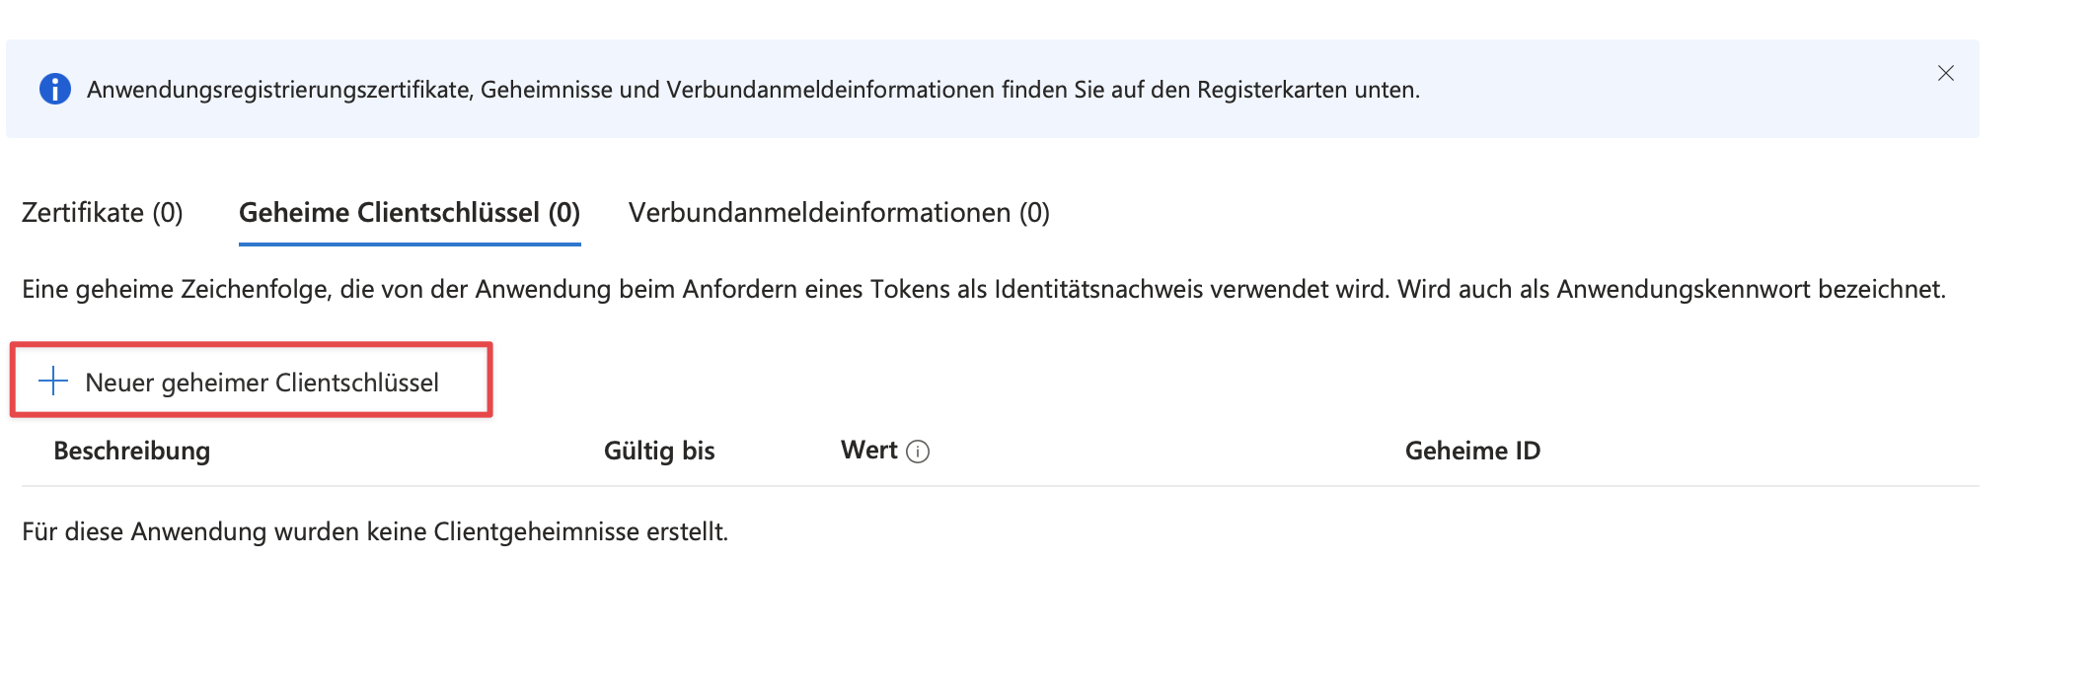The height and width of the screenshot is (698, 2100).
Task: Click the Neuer geheimer Clientschlüssel label
Action: coord(262,383)
